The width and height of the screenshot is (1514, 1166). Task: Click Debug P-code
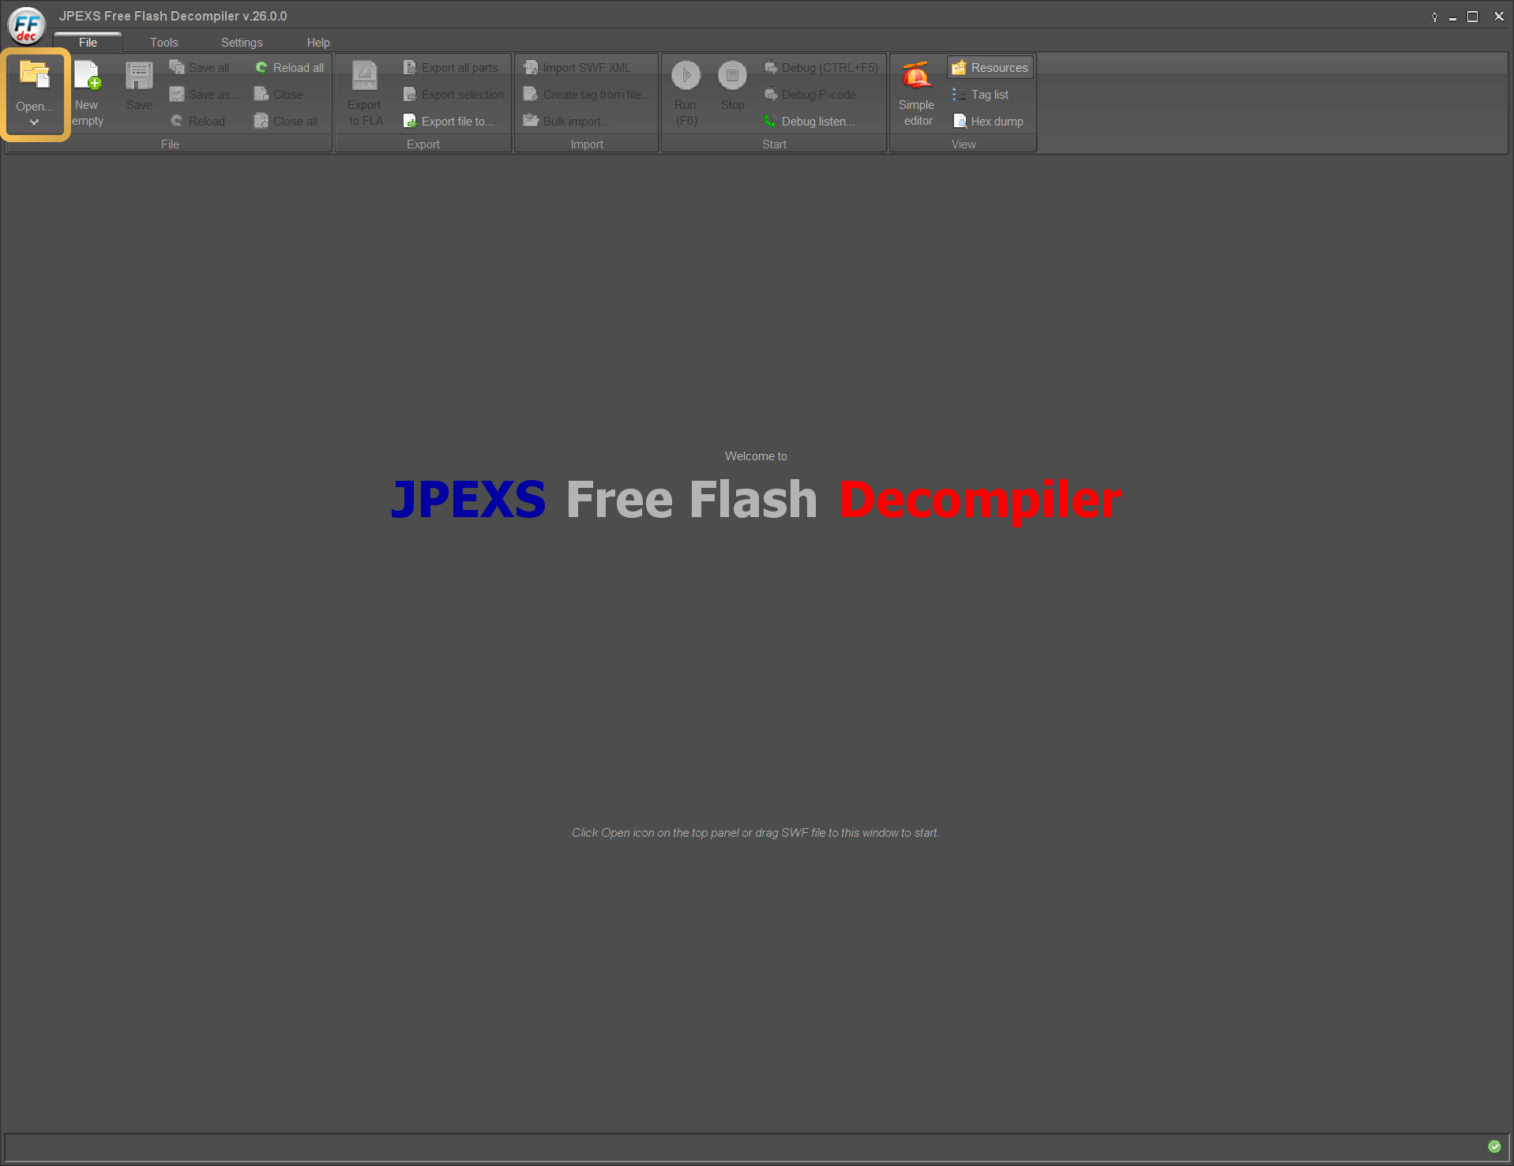(810, 95)
